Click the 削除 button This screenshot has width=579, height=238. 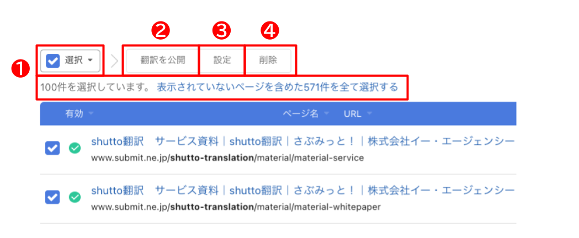coord(268,61)
